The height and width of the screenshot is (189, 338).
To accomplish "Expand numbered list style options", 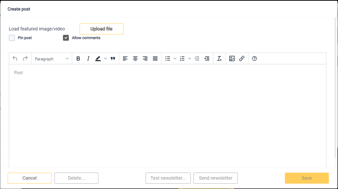I will [189, 58].
